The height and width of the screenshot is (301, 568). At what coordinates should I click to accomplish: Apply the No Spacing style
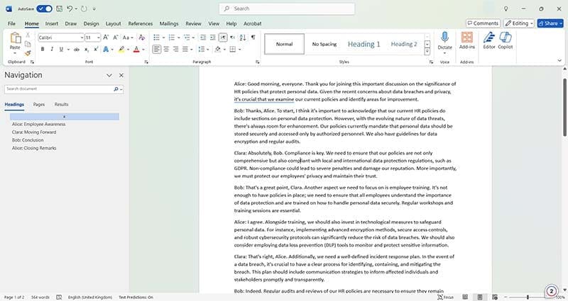324,44
